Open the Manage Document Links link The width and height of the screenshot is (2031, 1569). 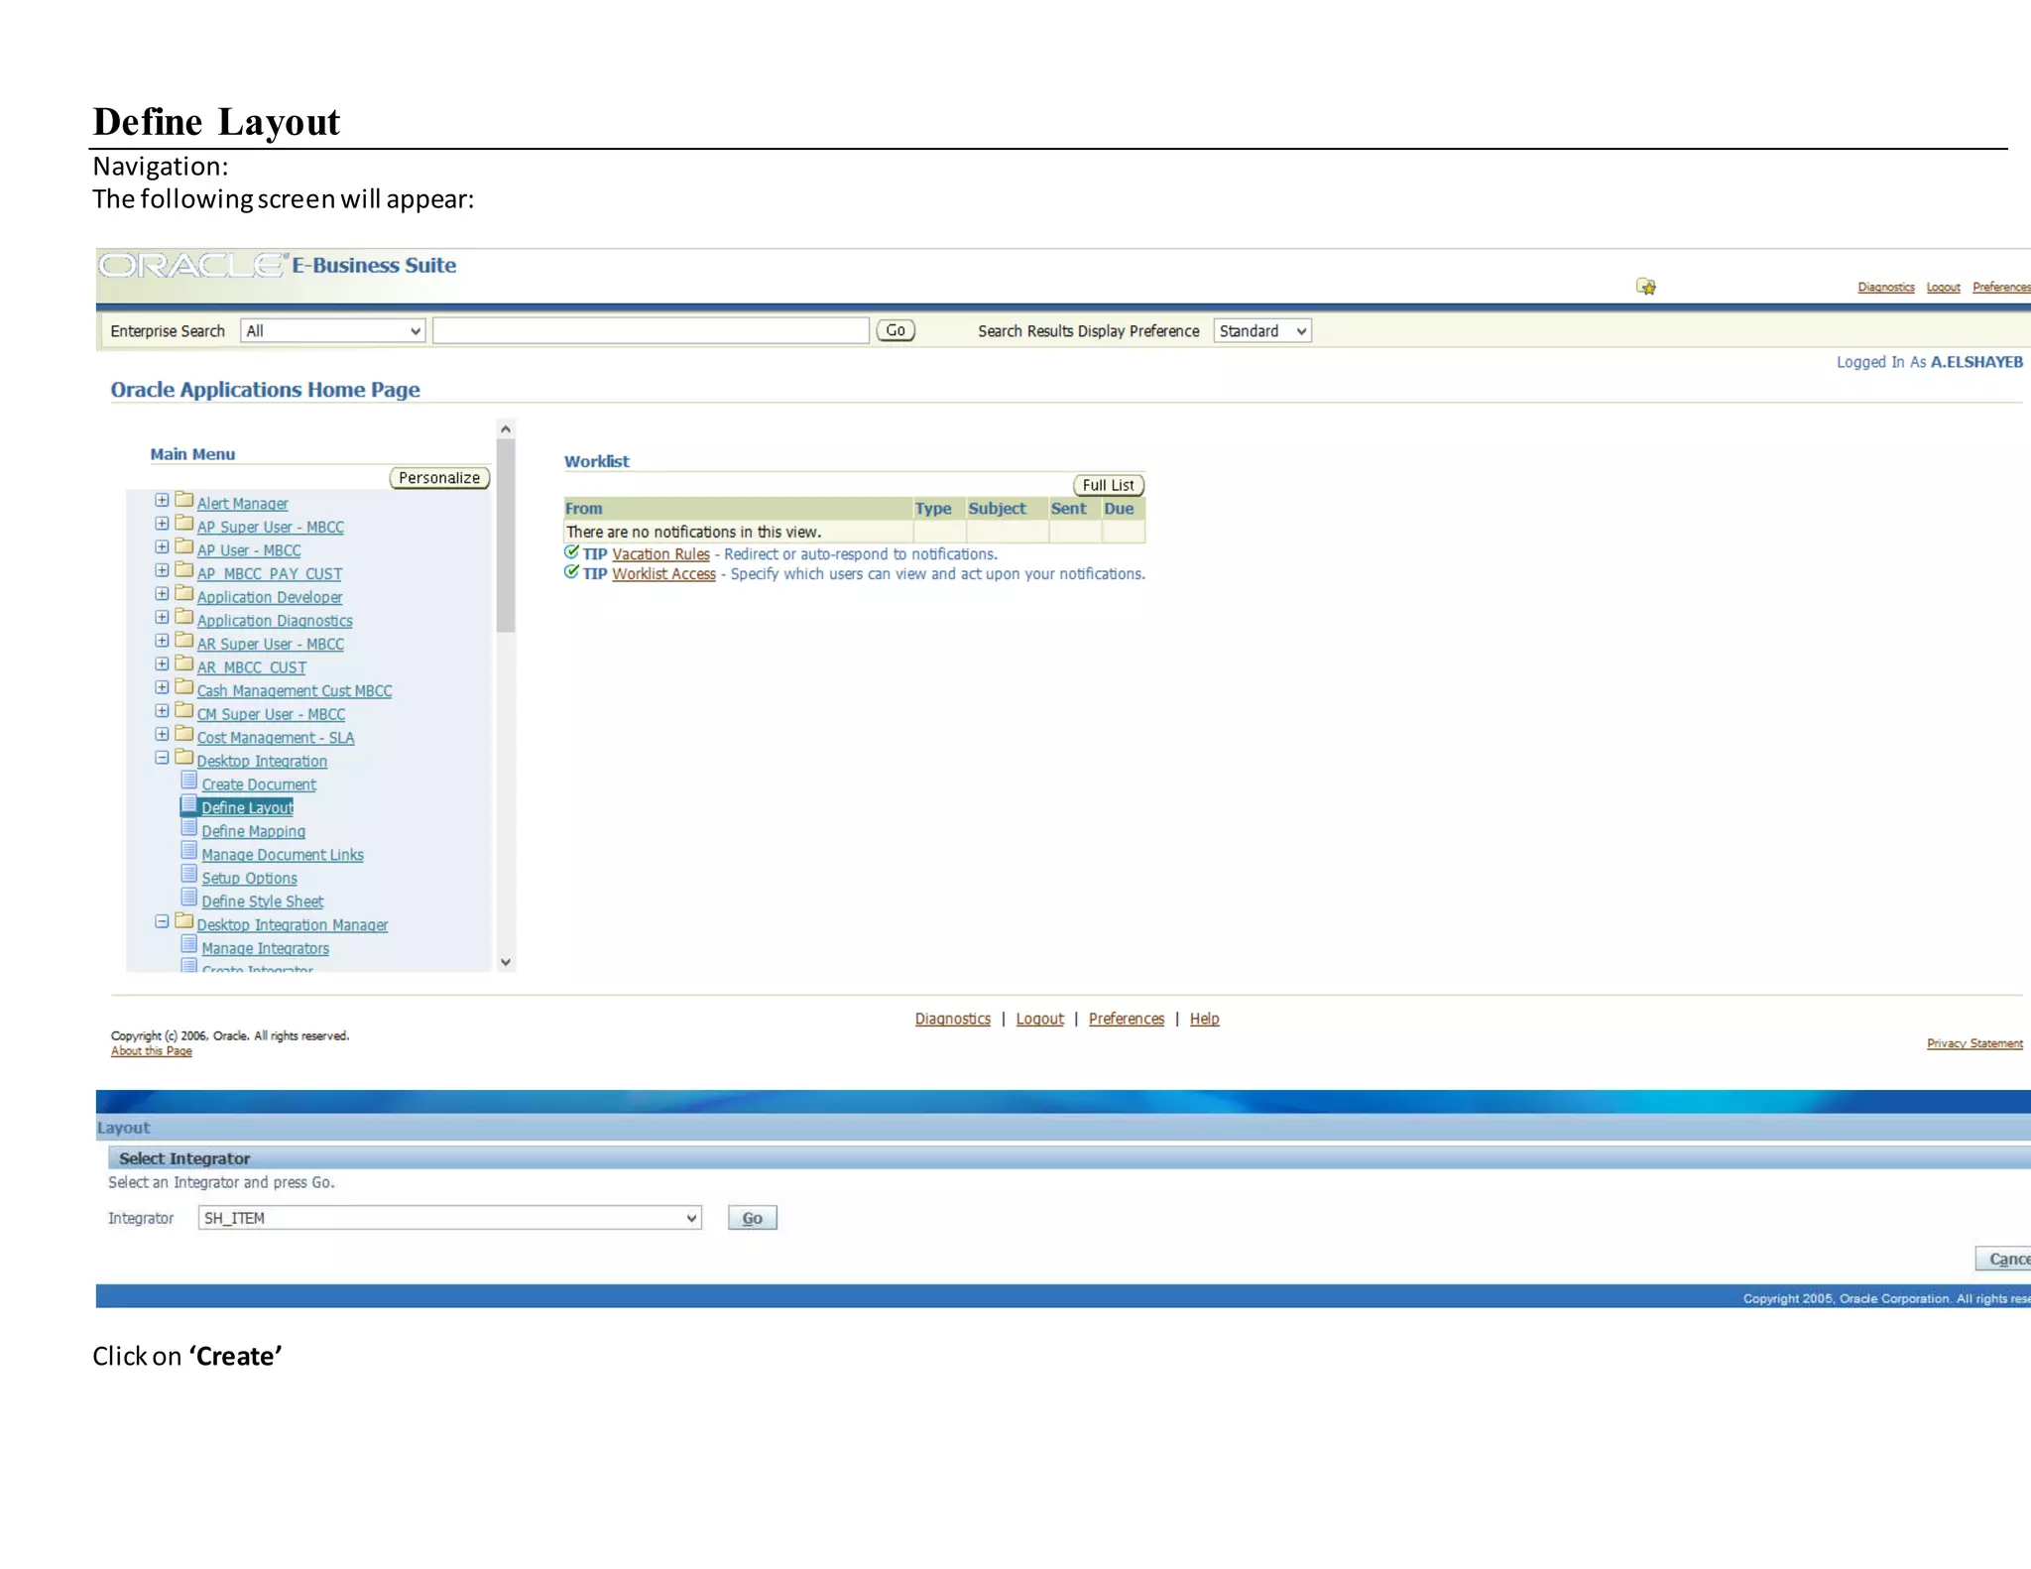(x=283, y=855)
